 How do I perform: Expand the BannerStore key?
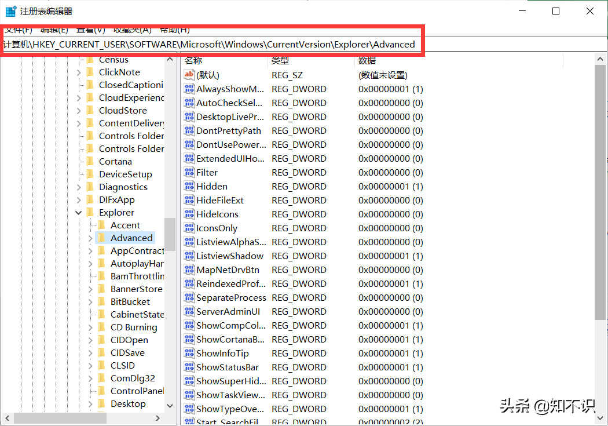coord(90,289)
